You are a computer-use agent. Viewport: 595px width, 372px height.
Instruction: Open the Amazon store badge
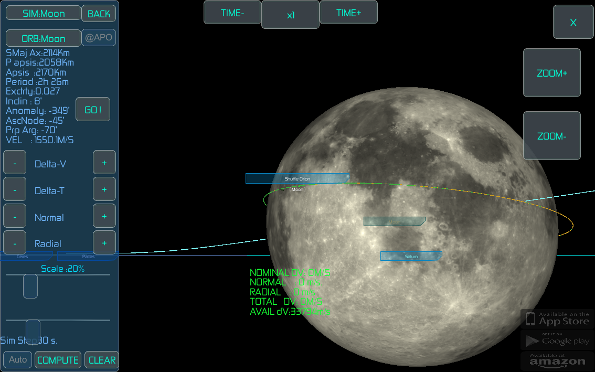click(x=556, y=360)
